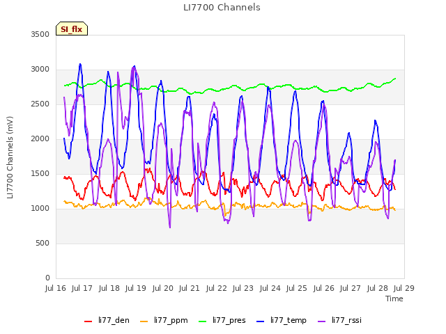Toggle li77_rssi series in legend
Image resolution: width=446 pixels, height=334 pixels.
[339, 320]
